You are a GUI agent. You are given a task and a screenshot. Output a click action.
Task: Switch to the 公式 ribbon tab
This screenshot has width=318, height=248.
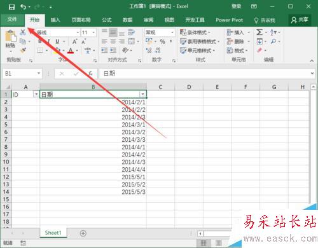[107, 20]
